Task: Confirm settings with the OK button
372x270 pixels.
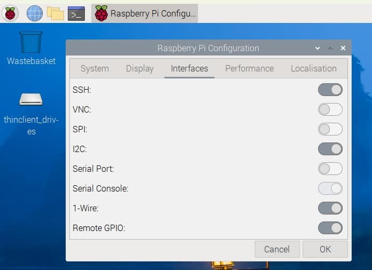Action: (x=325, y=249)
